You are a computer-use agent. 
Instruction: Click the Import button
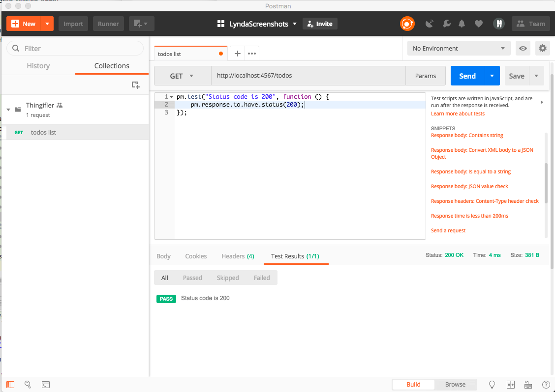(x=73, y=24)
